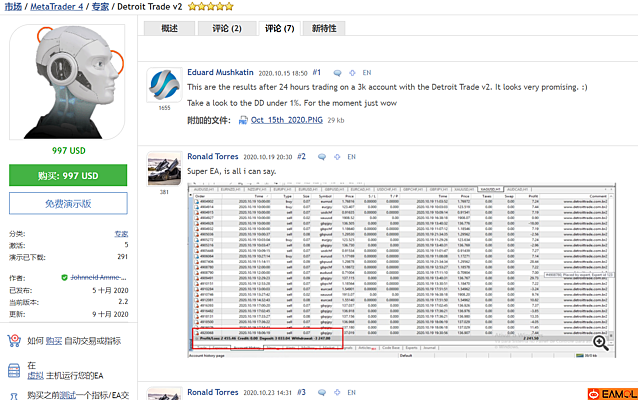
Task: Open Ronald Torres profile link on comment #3
Action: coord(213,392)
